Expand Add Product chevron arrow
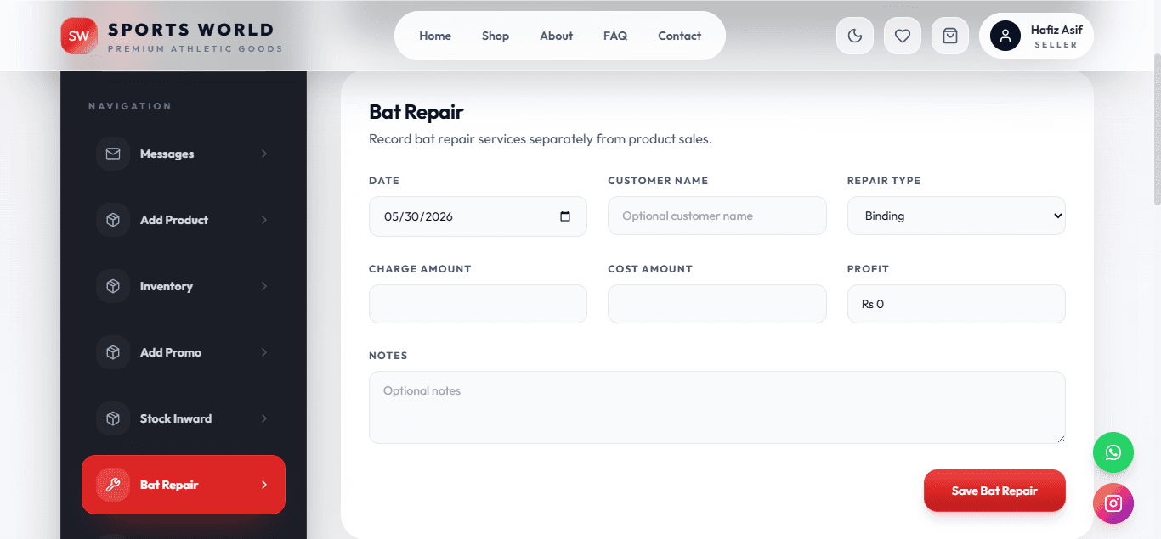 pos(264,220)
